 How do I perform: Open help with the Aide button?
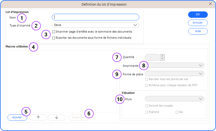pyautogui.click(x=198, y=31)
